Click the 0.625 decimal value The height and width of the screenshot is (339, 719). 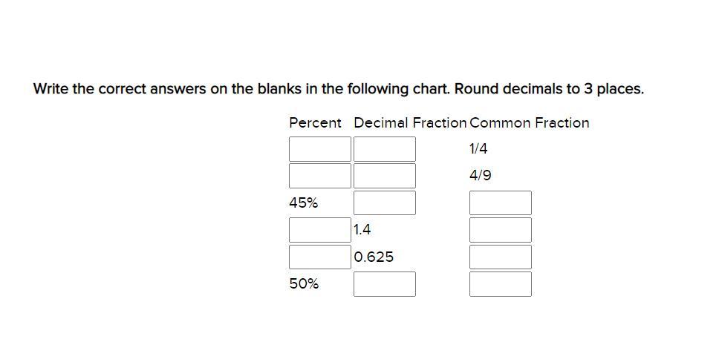pyautogui.click(x=374, y=257)
